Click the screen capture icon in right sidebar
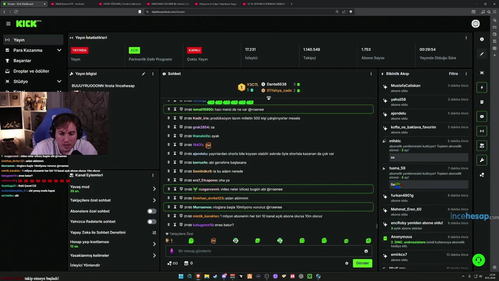The image size is (499, 281). [482, 73]
